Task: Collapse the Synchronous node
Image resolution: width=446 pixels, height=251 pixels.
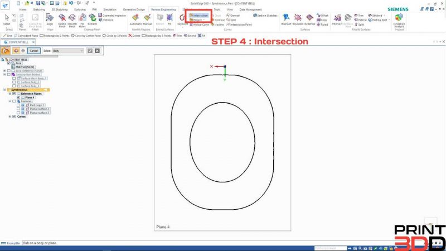Action: (x=4, y=90)
